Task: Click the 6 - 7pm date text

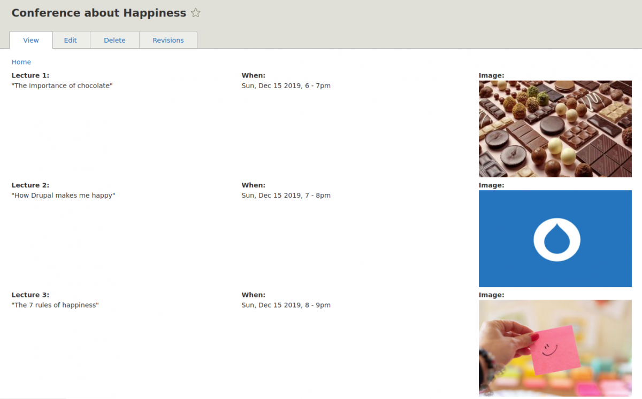Action: 286,86
